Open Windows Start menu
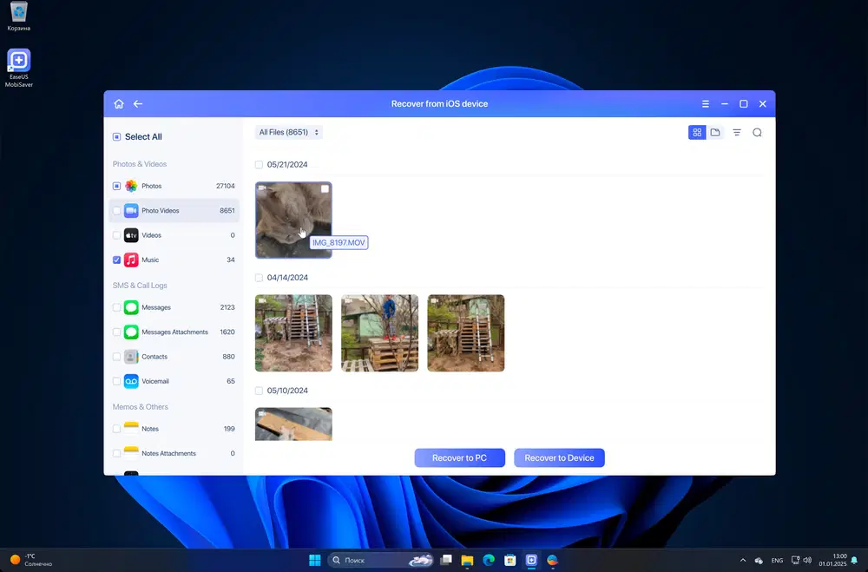This screenshot has width=868, height=572. (x=315, y=560)
